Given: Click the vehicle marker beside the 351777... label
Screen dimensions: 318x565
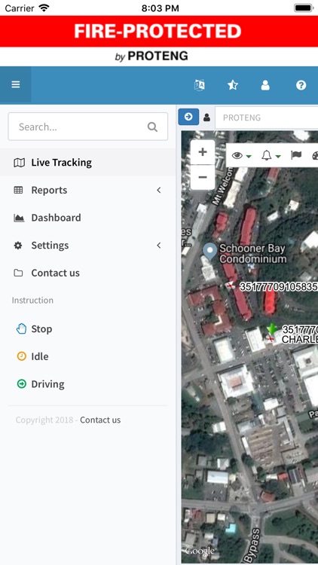Looking at the screenshot, I should [230, 286].
